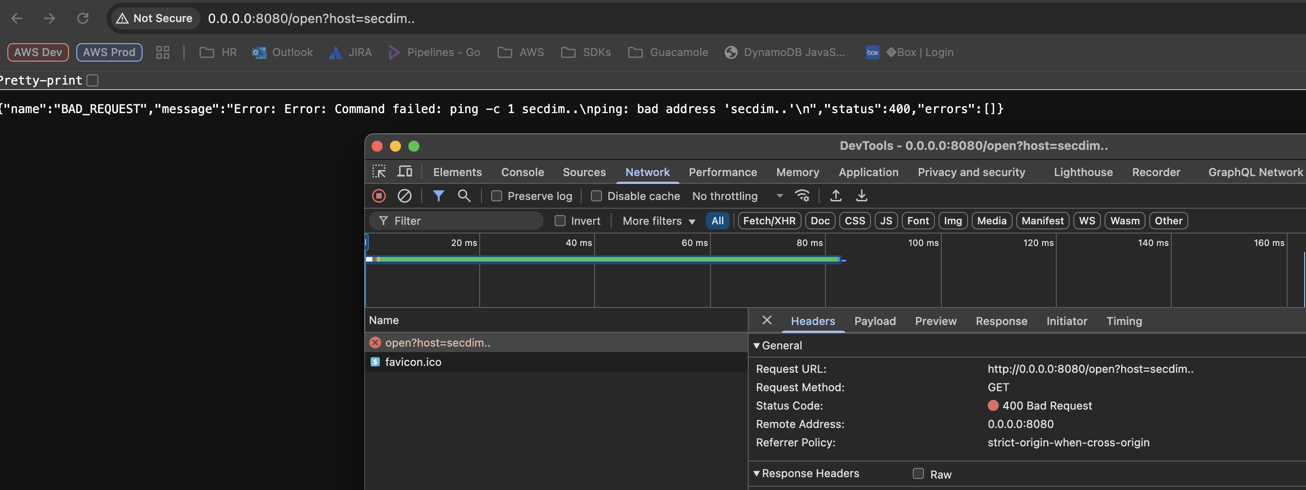Screen dimensions: 1306x490
Task: Toggle the network filter funnel icon
Action: coord(439,196)
